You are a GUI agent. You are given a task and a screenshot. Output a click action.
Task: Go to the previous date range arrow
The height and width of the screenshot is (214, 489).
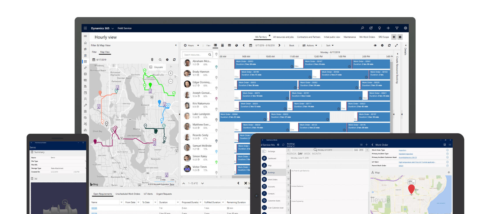click(244, 45)
